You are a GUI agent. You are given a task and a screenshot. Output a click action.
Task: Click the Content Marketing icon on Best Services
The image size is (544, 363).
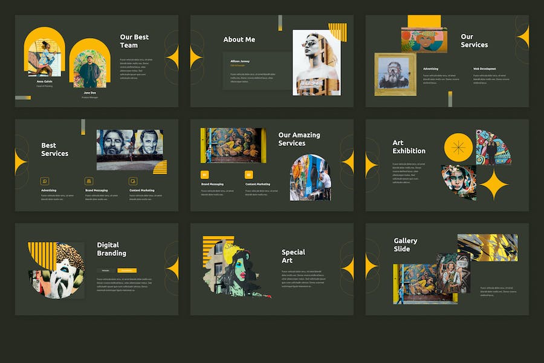[133, 181]
